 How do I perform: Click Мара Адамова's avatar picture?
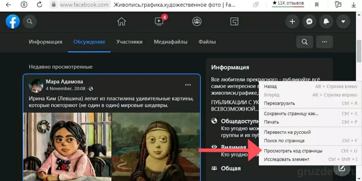coord(36,85)
